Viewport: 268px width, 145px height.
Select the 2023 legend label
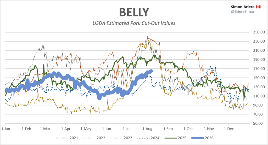[128, 138]
